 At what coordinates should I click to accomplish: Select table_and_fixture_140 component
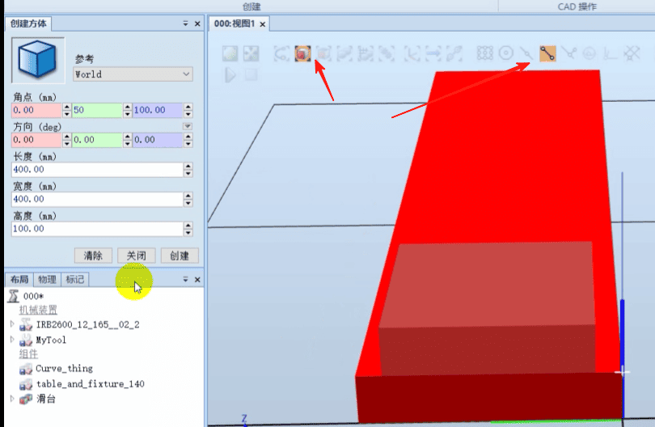[91, 383]
